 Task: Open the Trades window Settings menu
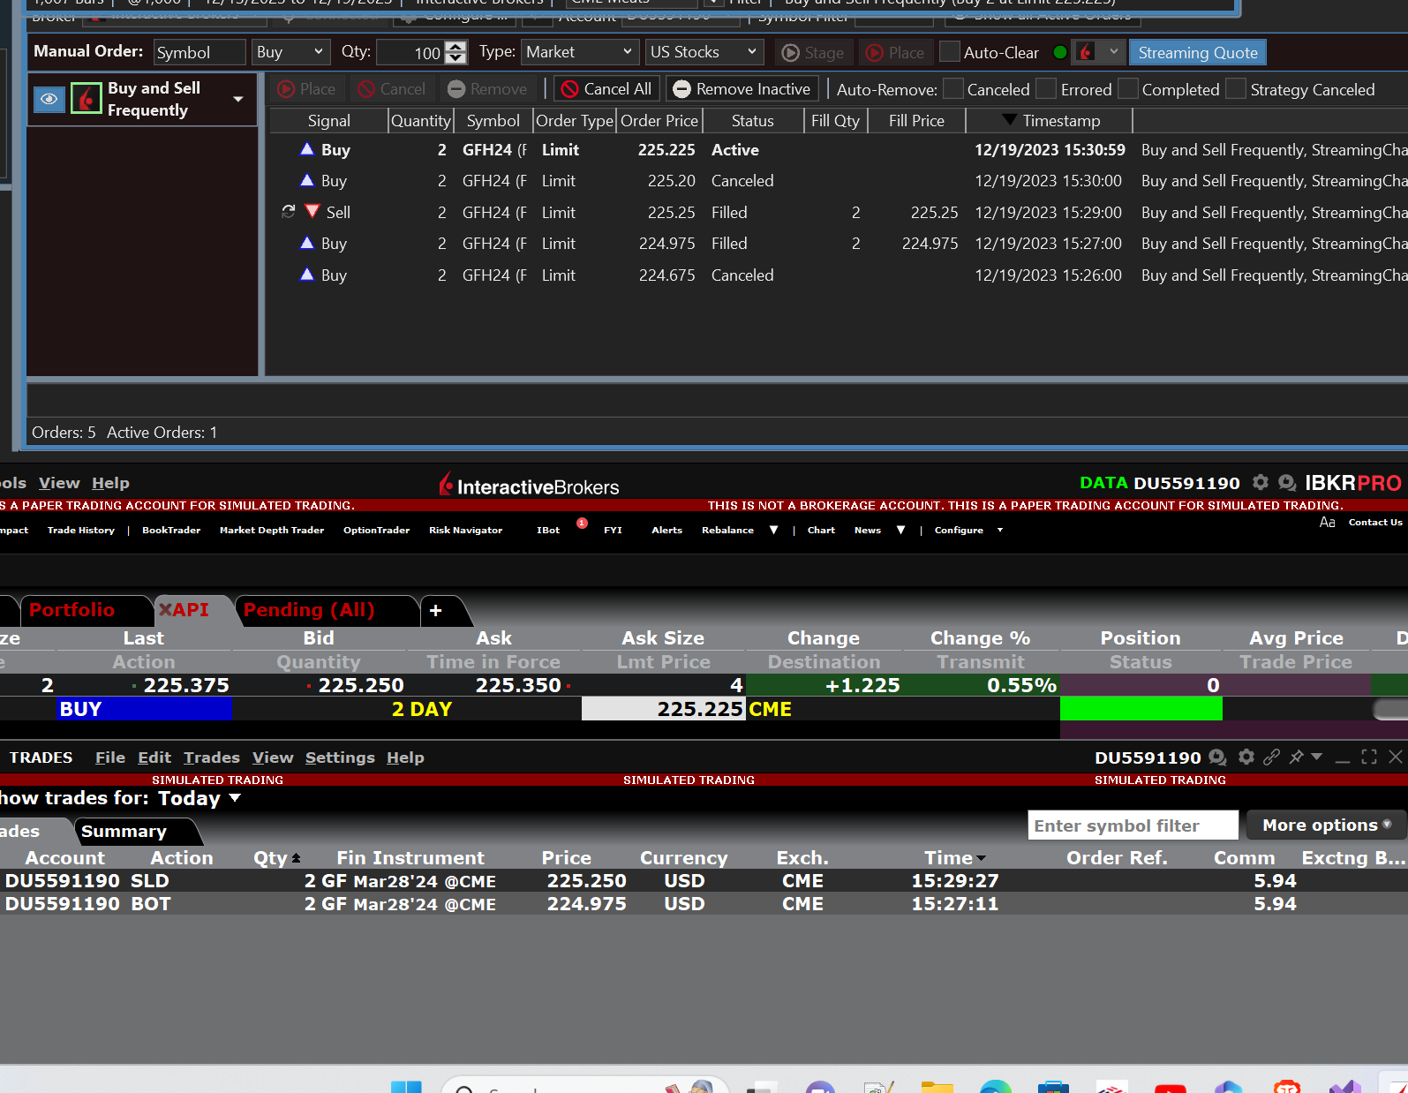tap(340, 758)
